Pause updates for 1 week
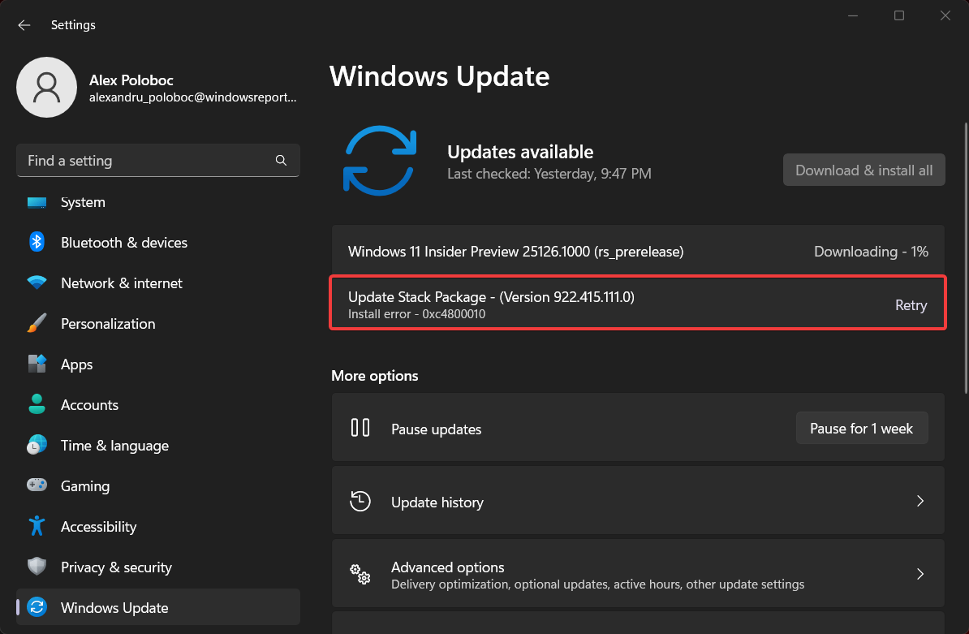The height and width of the screenshot is (634, 969). [861, 428]
